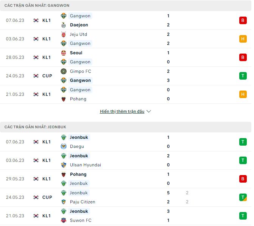Click the Ulsan Hyundai team name
The height and width of the screenshot is (226, 254).
(86, 165)
